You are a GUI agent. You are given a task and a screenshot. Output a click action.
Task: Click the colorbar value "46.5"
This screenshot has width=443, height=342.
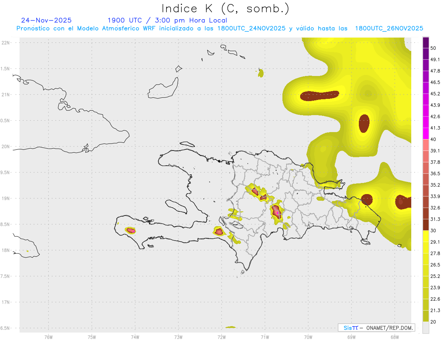pyautogui.click(x=435, y=82)
